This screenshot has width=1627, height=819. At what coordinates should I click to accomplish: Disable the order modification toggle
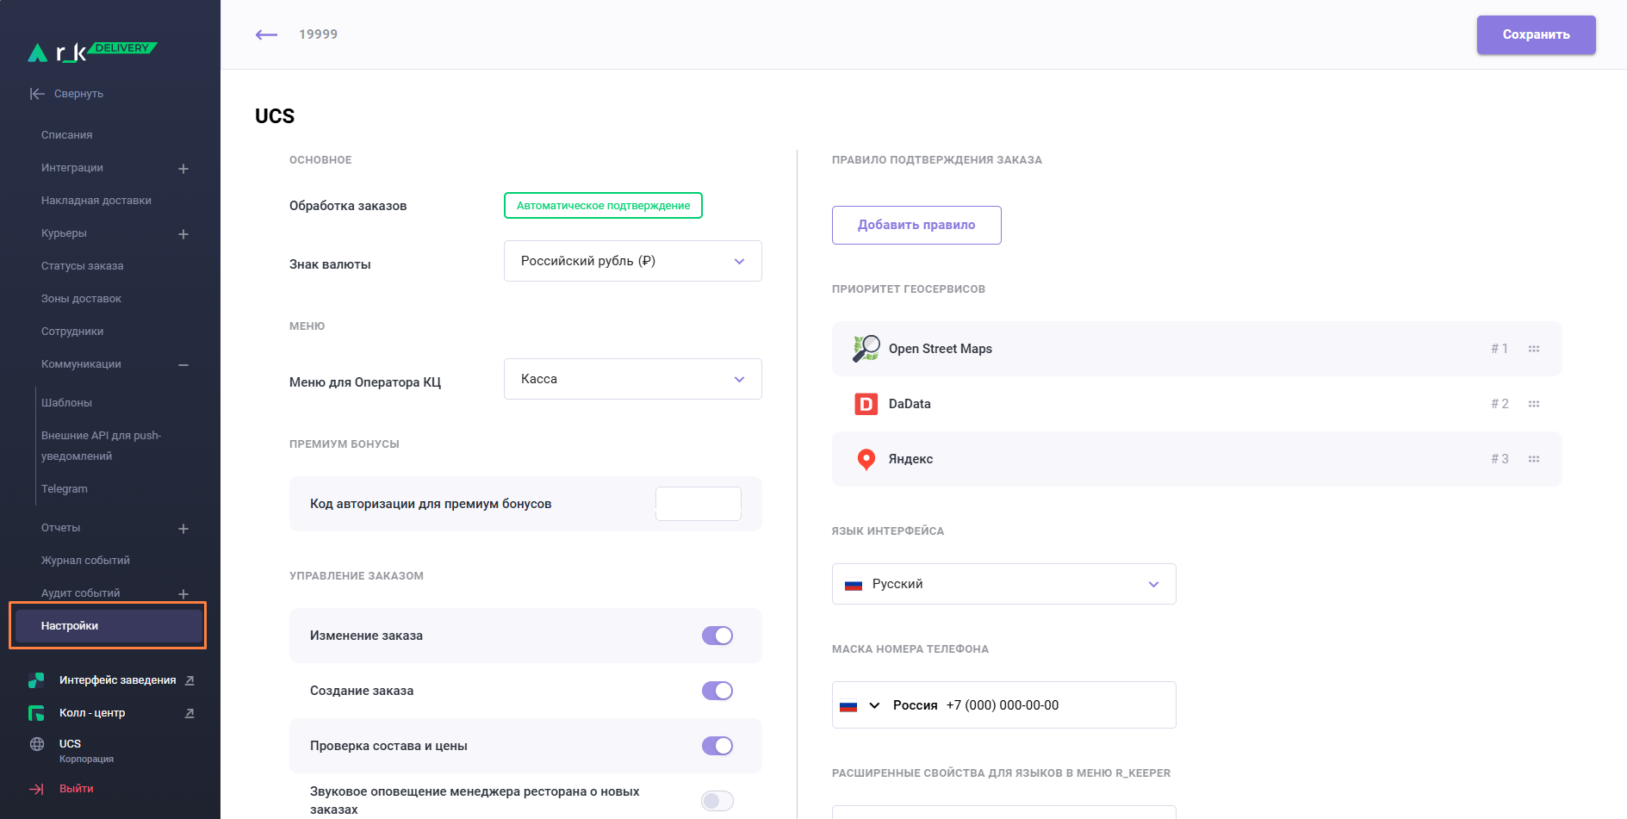click(717, 636)
